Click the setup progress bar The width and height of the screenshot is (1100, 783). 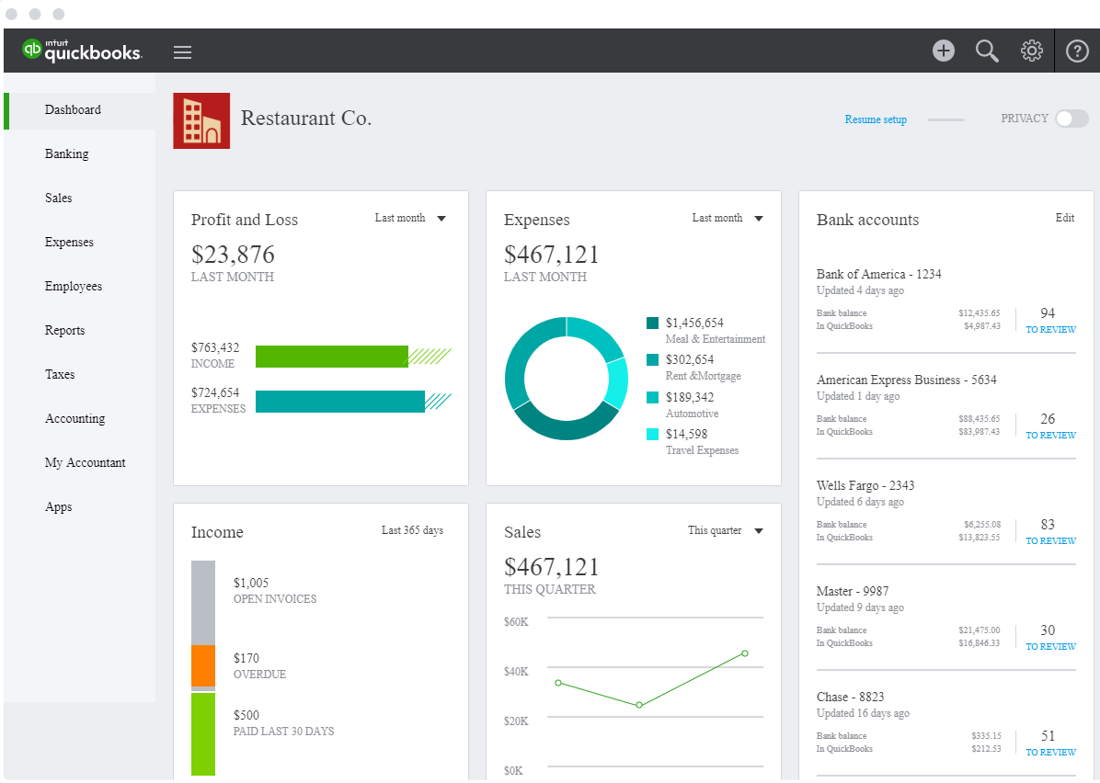pyautogui.click(x=946, y=119)
